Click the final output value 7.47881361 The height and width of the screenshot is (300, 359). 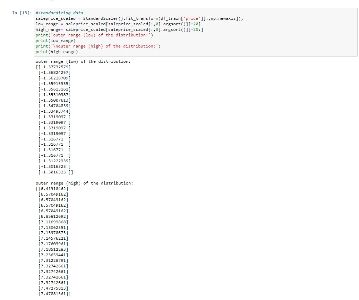pyautogui.click(x=53, y=294)
